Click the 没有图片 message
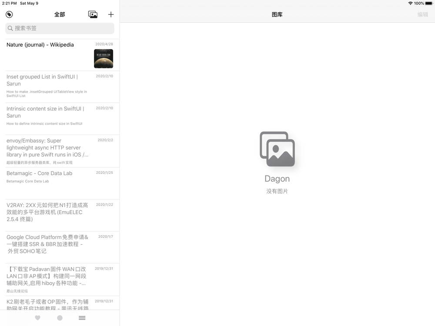 pos(277,191)
